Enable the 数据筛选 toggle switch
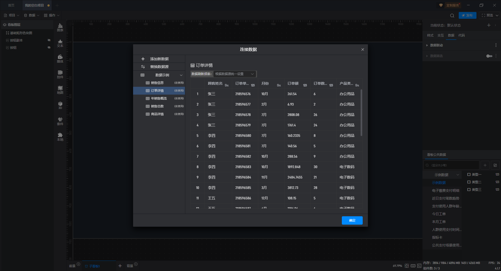This screenshot has width=501, height=271. 489,56
